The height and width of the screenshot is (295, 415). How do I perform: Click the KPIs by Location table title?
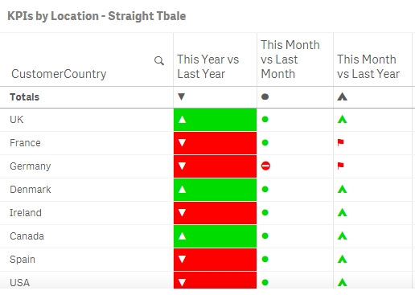tap(97, 16)
